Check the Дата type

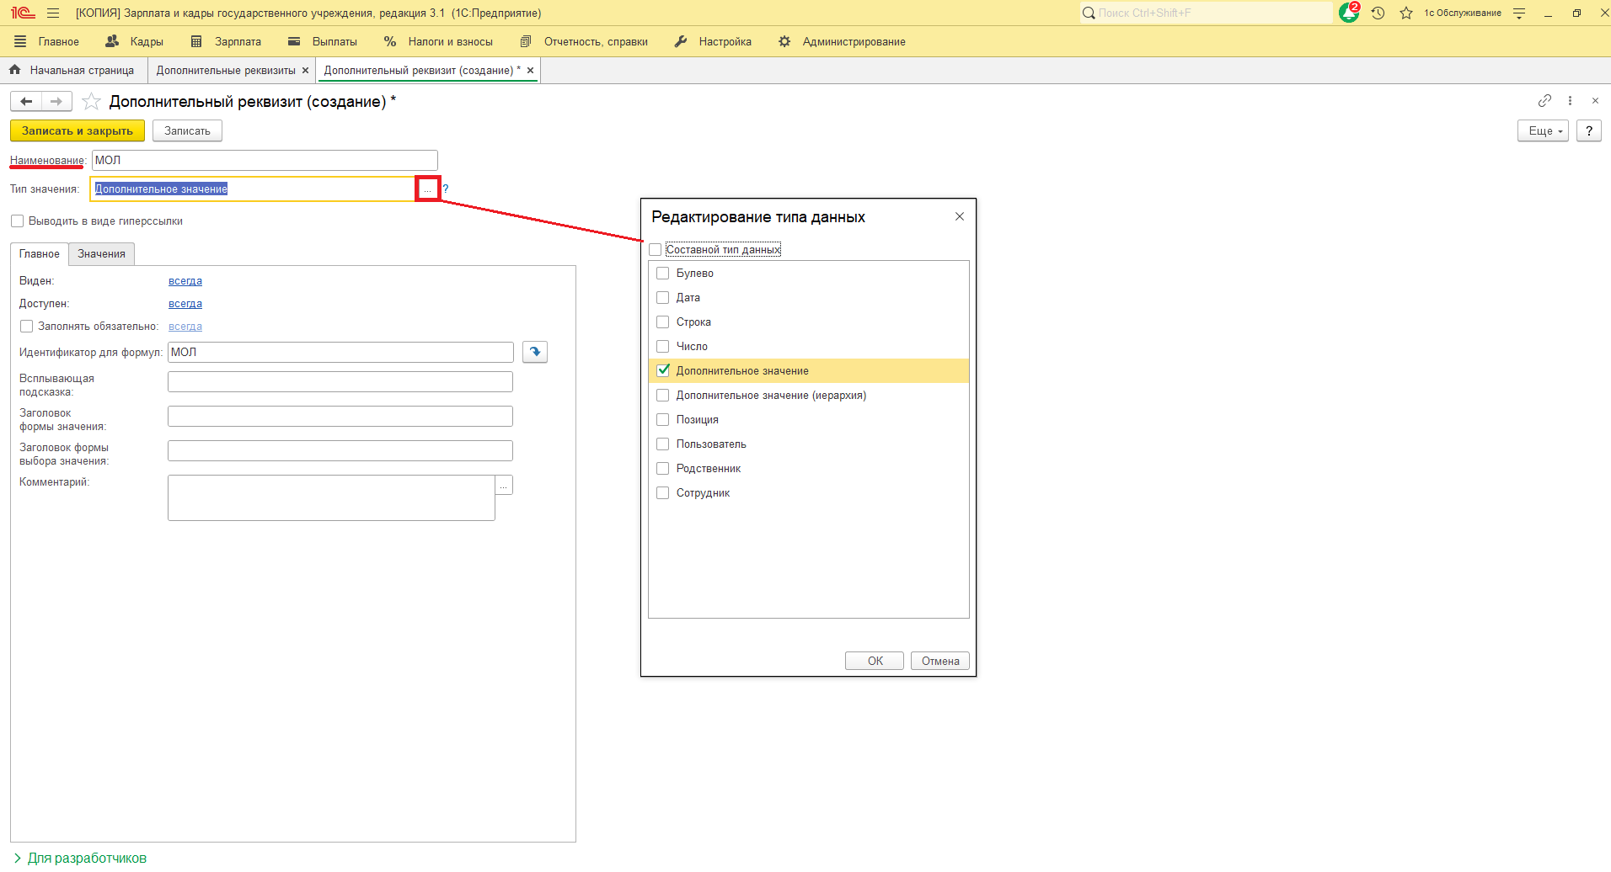pos(663,298)
